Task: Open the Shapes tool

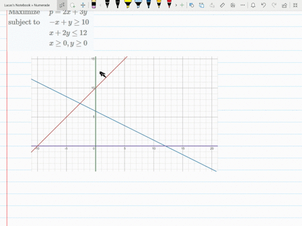Action: click(x=191, y=5)
